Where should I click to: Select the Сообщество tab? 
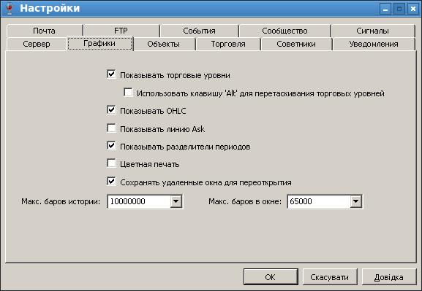point(285,31)
